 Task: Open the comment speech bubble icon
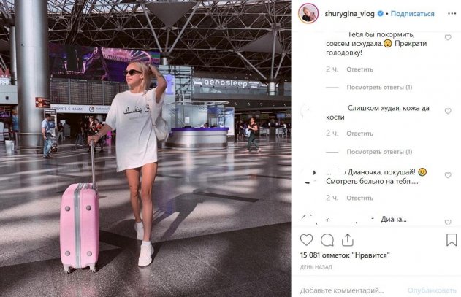pos(327,240)
